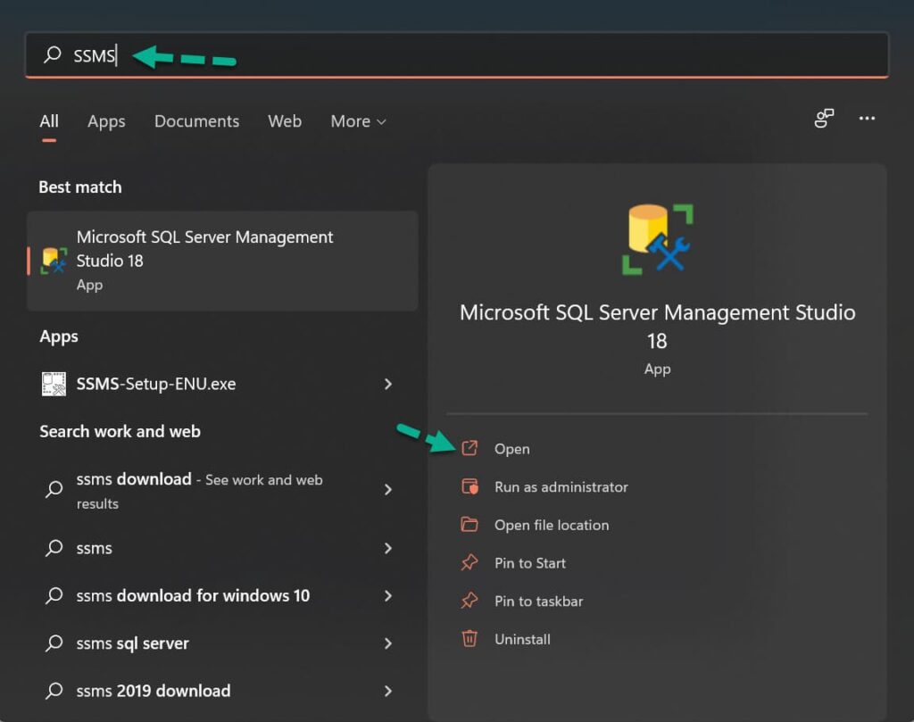Click the Pin to Start pin icon
The width and height of the screenshot is (914, 722).
click(469, 563)
